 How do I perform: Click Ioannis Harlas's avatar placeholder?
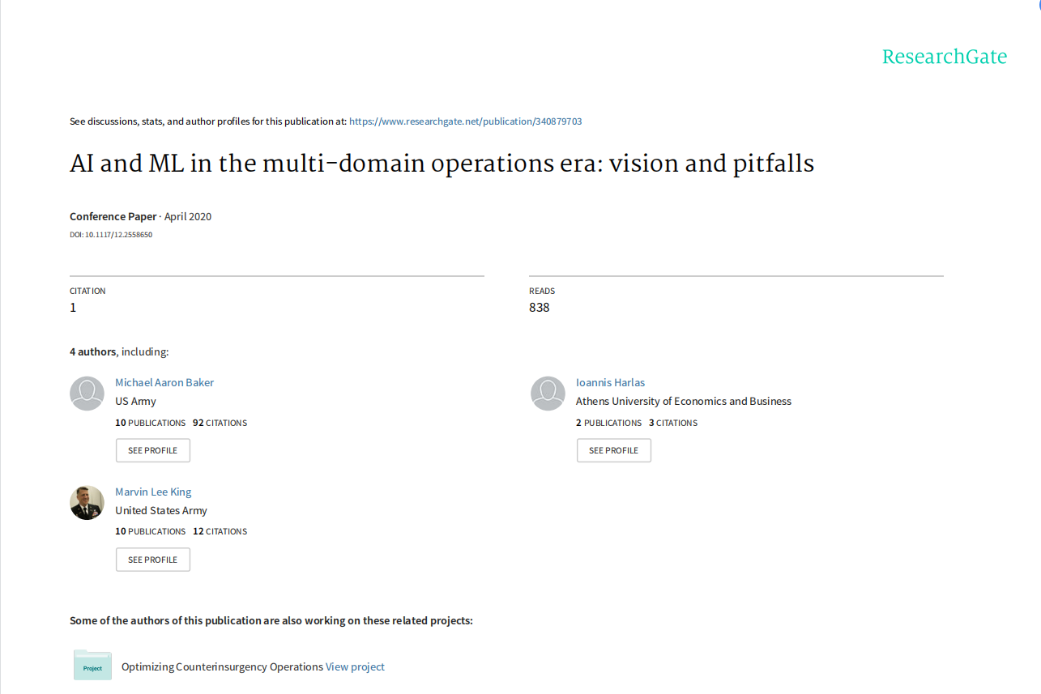(x=548, y=394)
